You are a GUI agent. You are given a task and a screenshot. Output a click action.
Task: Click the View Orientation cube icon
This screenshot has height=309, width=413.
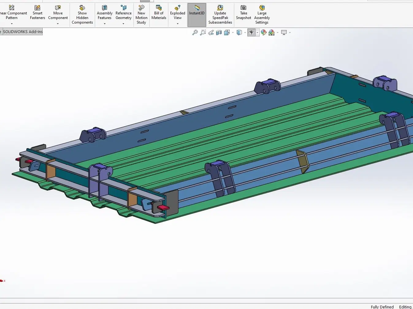(227, 32)
